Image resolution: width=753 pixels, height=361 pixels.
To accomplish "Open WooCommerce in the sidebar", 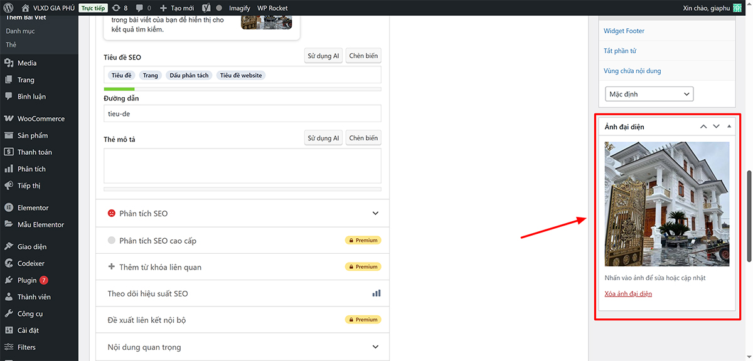I will pyautogui.click(x=40, y=118).
